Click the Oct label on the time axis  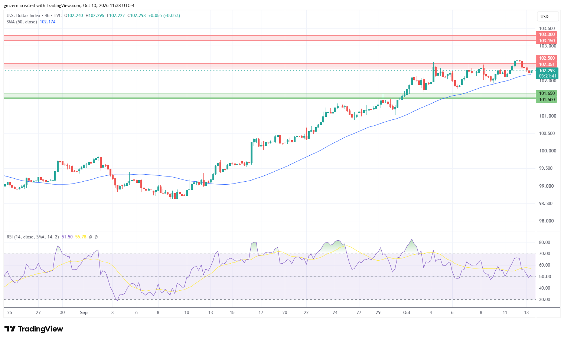[407, 313]
